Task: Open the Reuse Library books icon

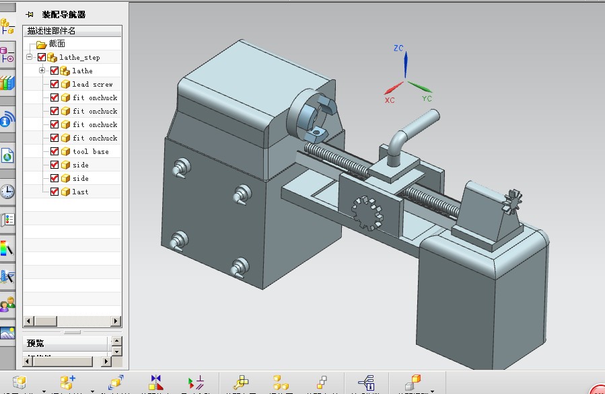Action: [7, 83]
